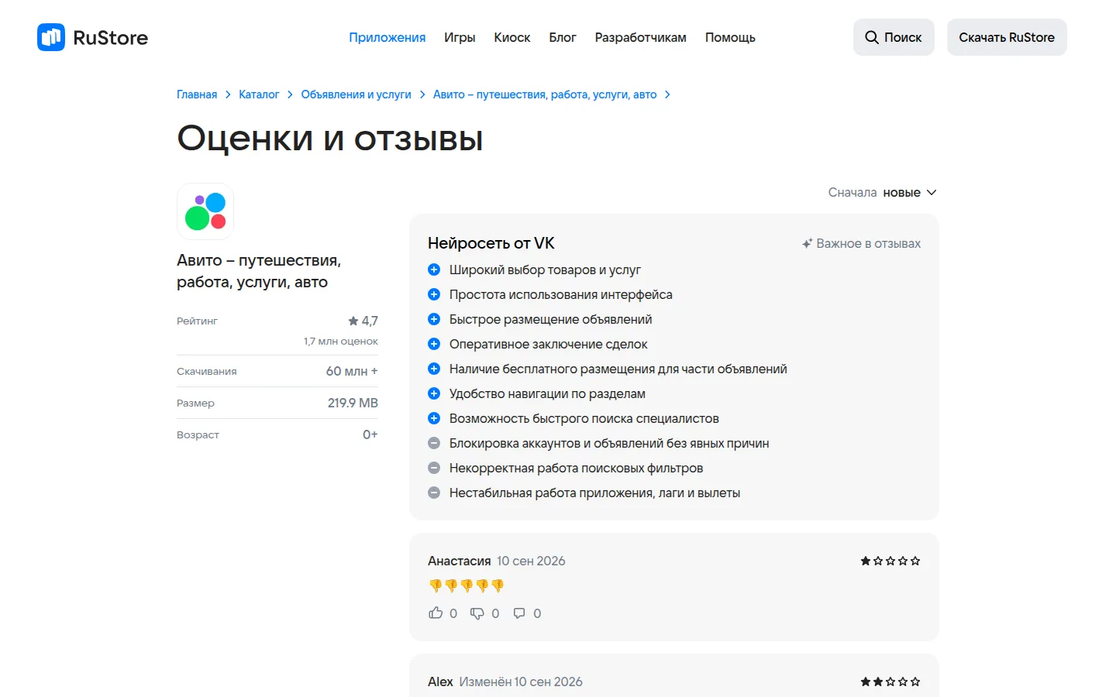Click plus icon beside Широкий выбор товаров
1116x697 pixels.
click(x=434, y=270)
